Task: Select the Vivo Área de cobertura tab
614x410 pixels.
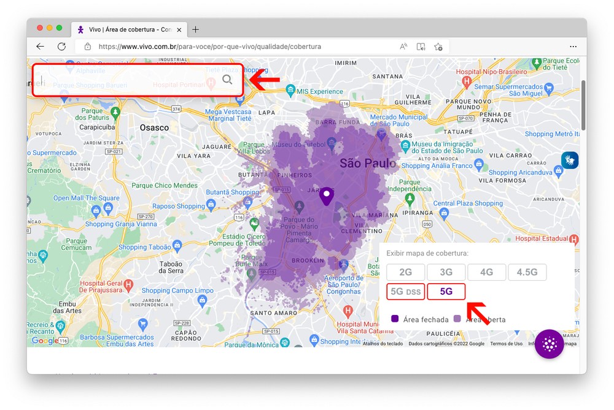Action: [129, 29]
